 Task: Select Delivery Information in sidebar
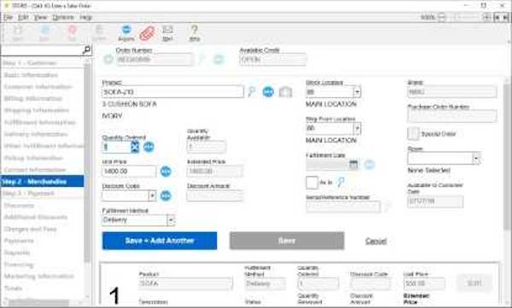click(36, 134)
